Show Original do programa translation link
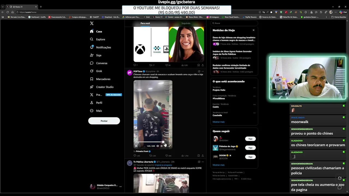The height and width of the screenshot is (196, 349). coord(163,165)
